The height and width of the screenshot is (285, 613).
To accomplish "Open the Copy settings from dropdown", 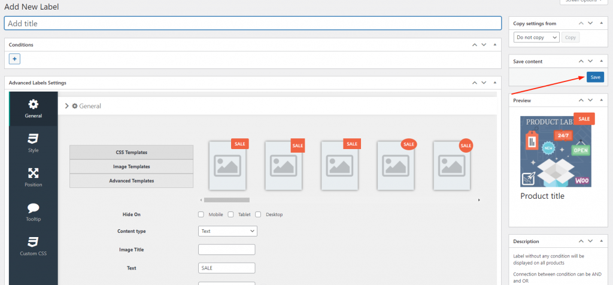I will (536, 37).
